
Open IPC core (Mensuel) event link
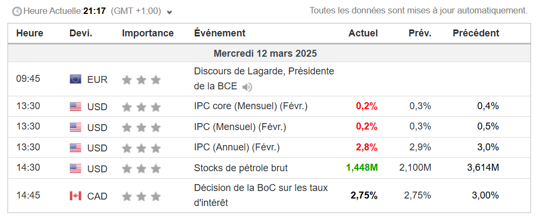(x=251, y=106)
